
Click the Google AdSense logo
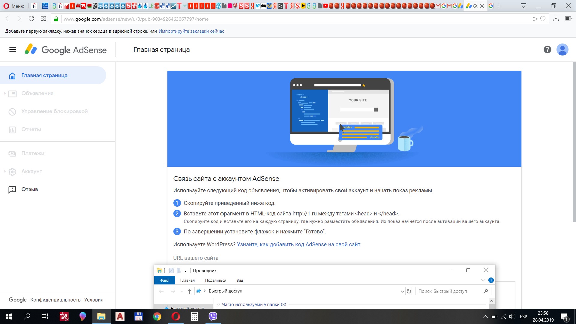point(66,50)
